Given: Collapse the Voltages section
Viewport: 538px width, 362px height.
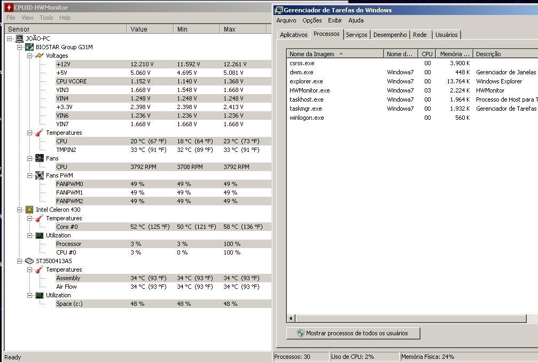Looking at the screenshot, I should tap(29, 56).
